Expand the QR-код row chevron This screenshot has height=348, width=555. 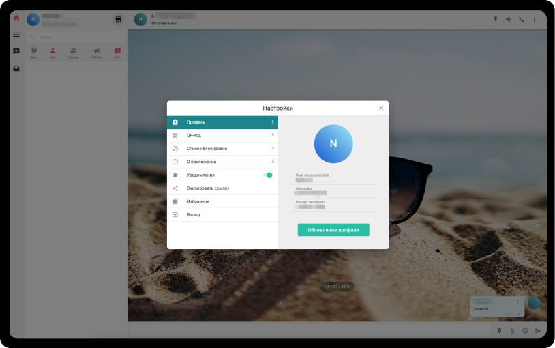[x=273, y=135]
